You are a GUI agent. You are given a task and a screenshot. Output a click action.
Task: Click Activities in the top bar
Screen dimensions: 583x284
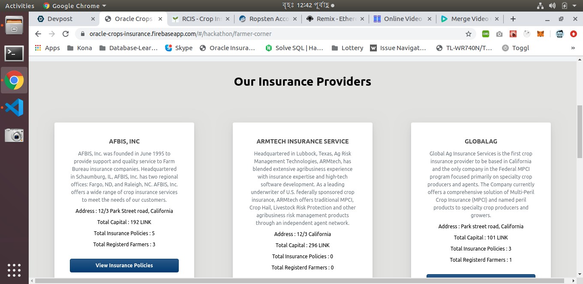click(x=20, y=6)
